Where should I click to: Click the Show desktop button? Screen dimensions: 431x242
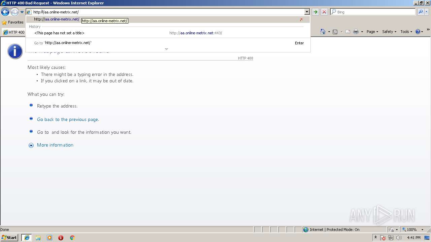click(427, 238)
